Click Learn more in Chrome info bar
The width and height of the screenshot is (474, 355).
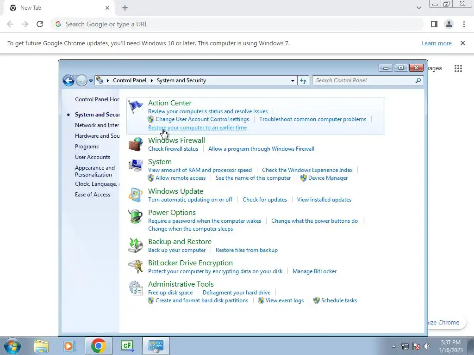point(437,43)
